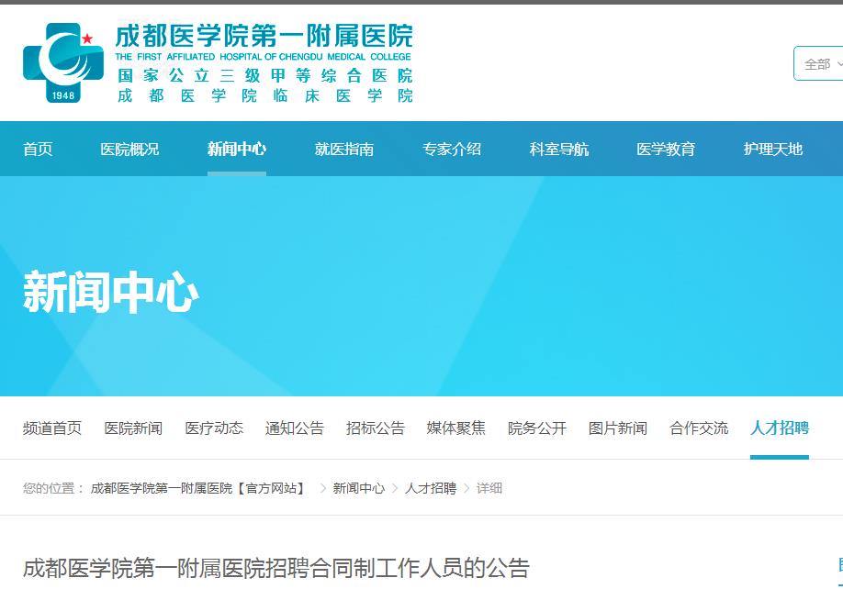Switch to the 图片新闻 sub-tab
The width and height of the screenshot is (843, 589).
coord(618,428)
